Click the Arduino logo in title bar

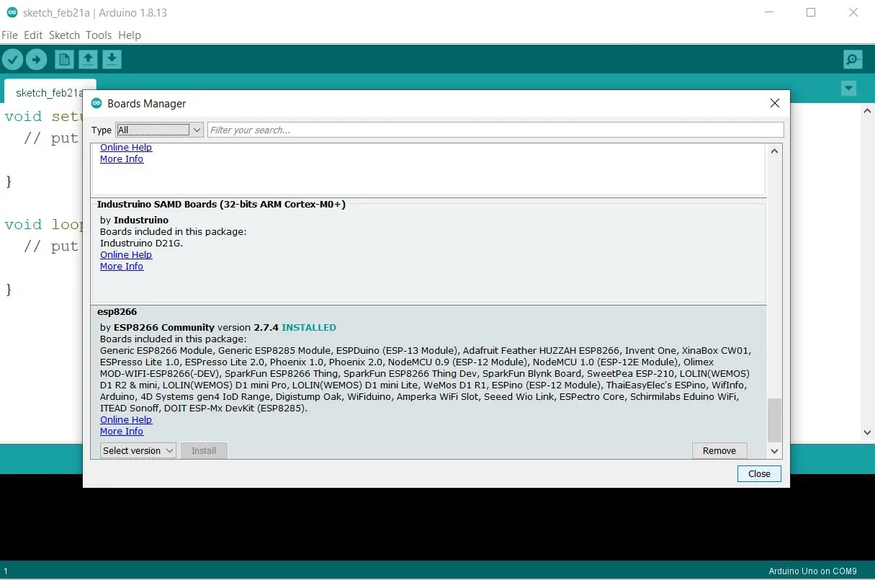click(x=12, y=13)
